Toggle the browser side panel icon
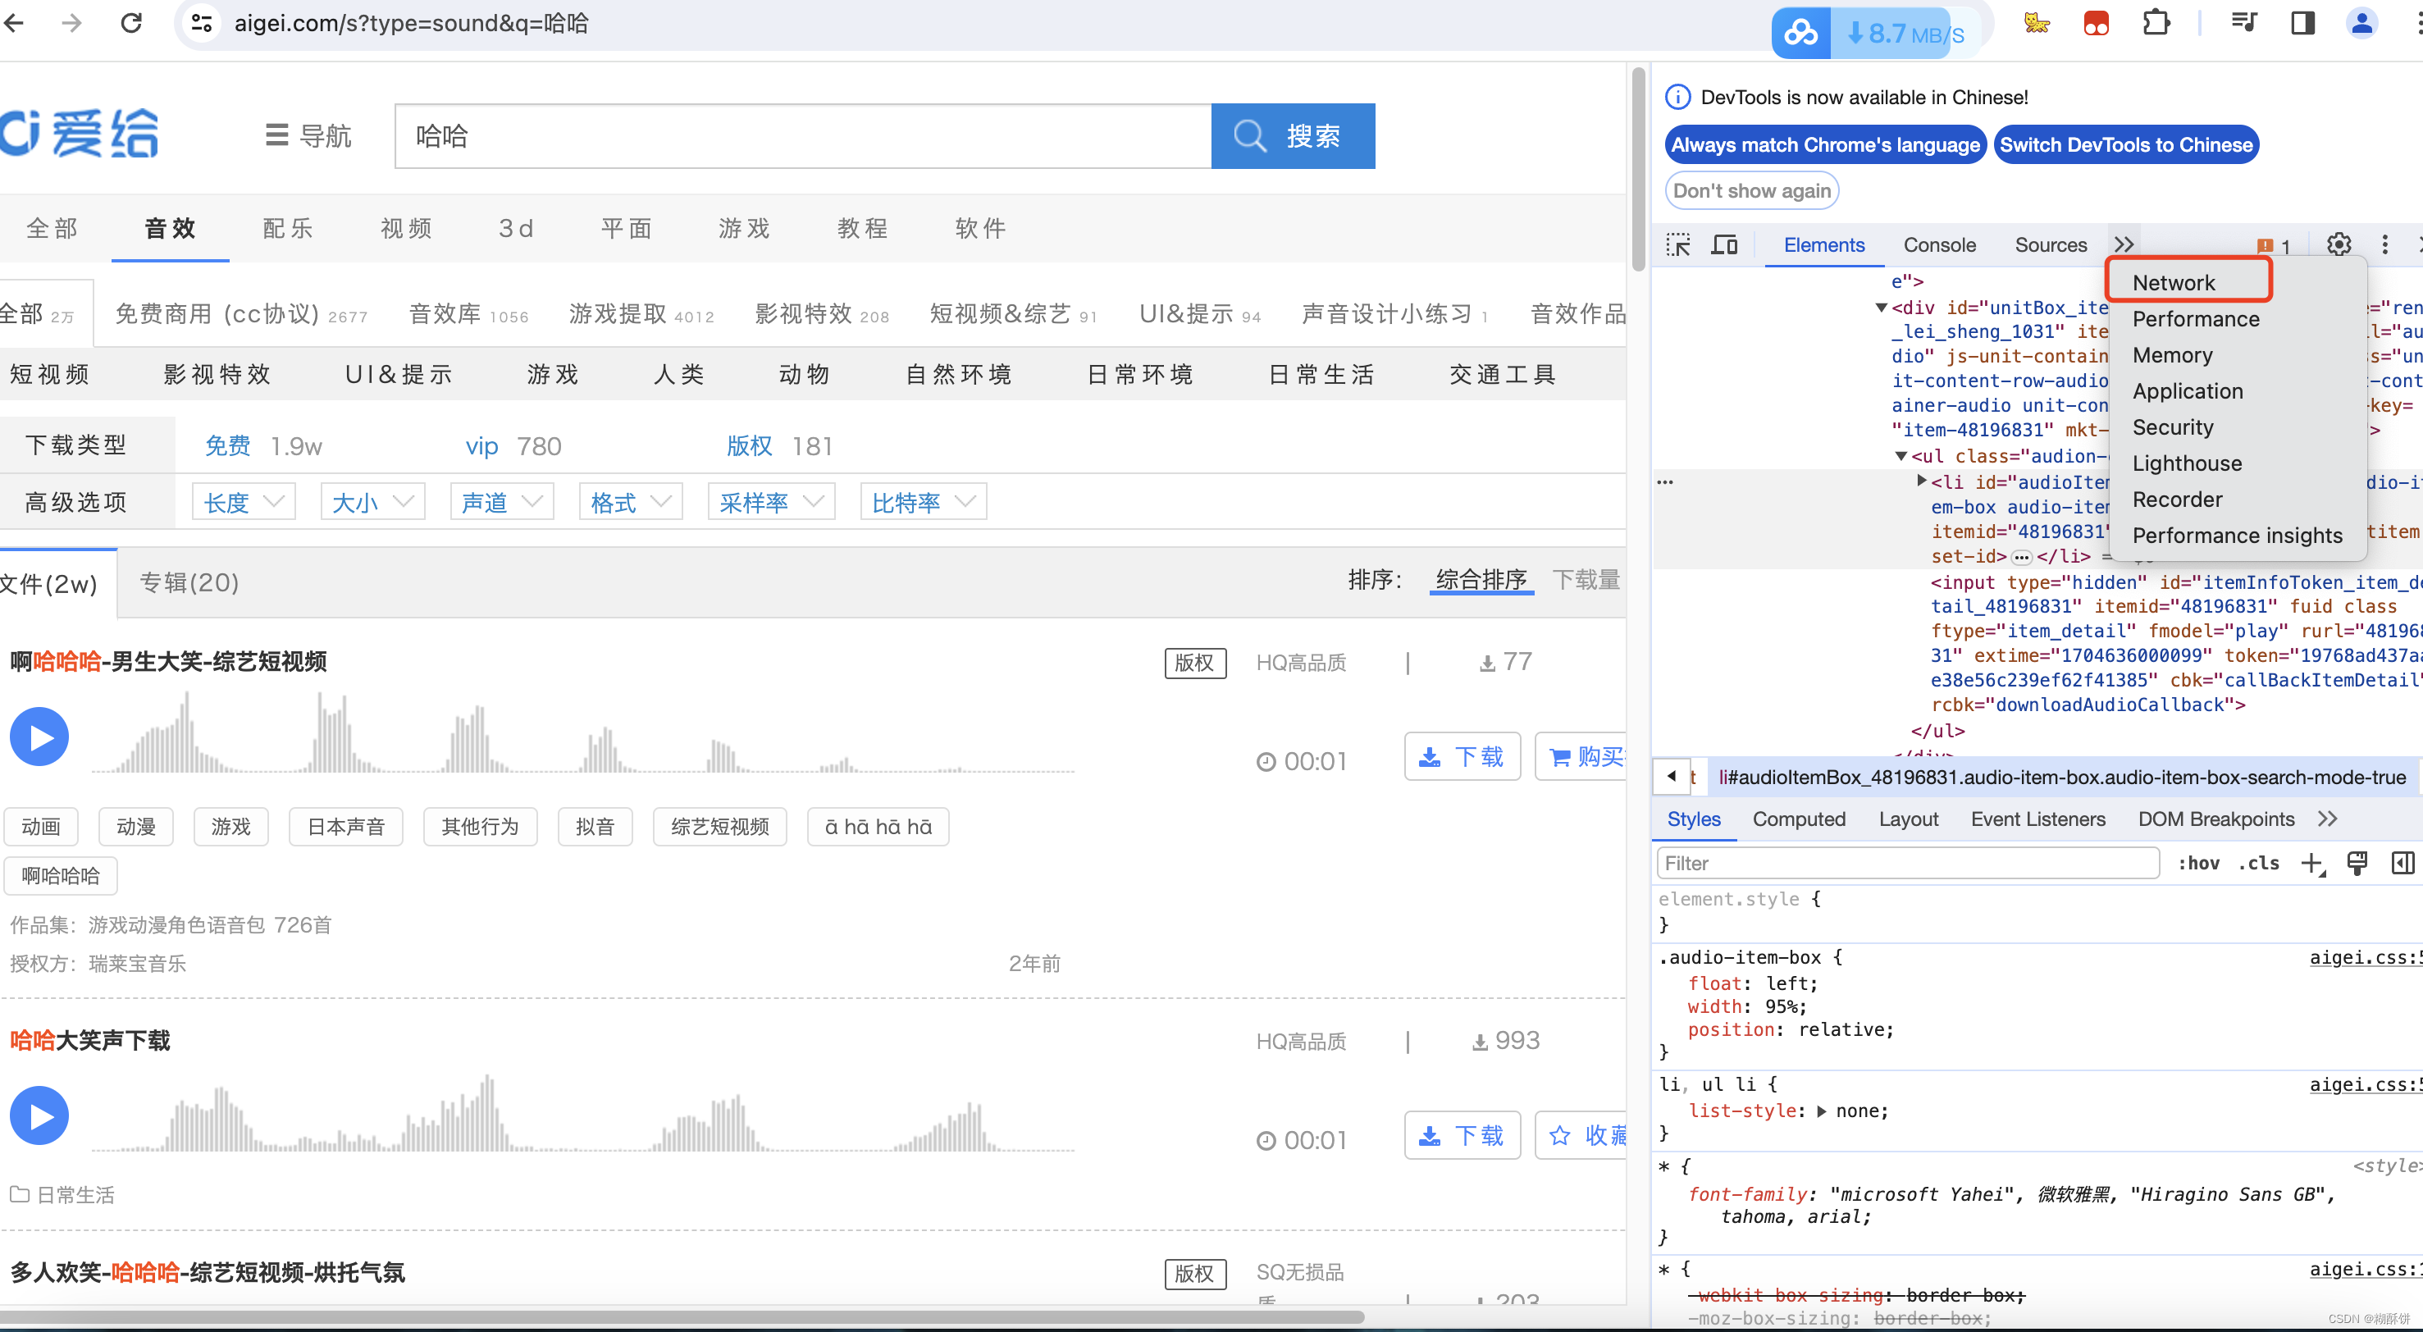Viewport: 2423px width, 1332px height. (2302, 23)
